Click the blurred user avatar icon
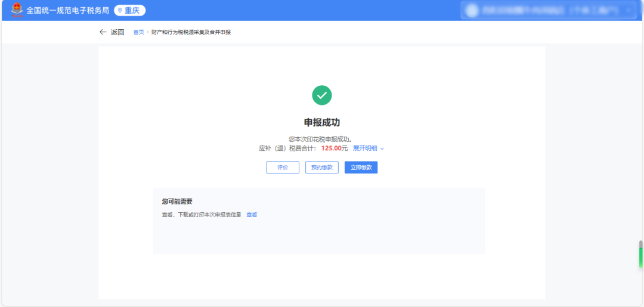644x307 pixels. tap(472, 10)
